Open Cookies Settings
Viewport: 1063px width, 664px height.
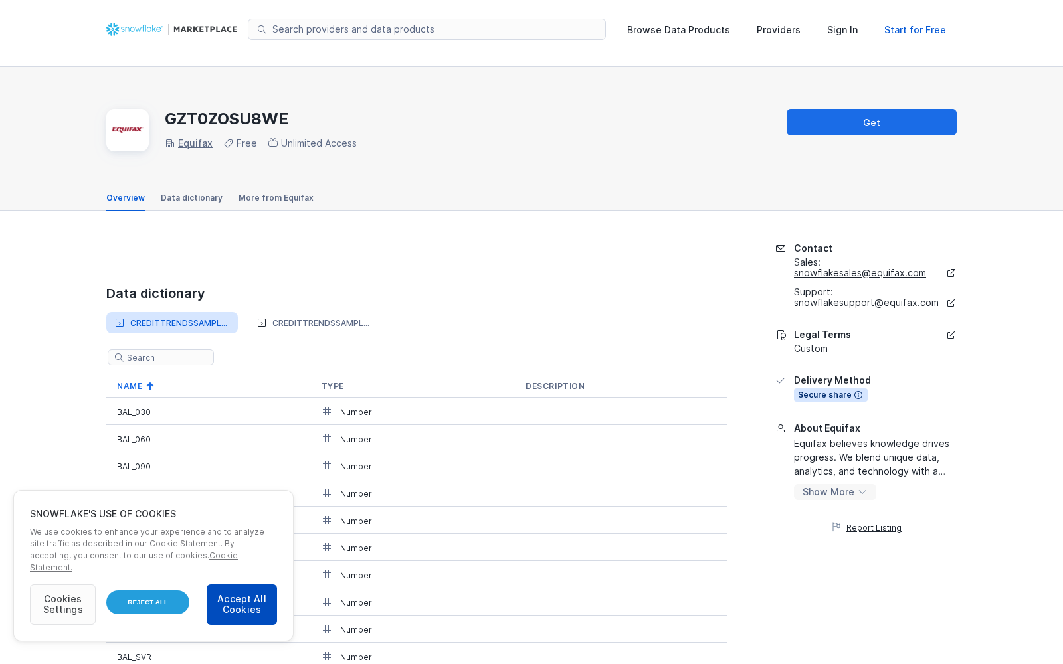[62, 604]
